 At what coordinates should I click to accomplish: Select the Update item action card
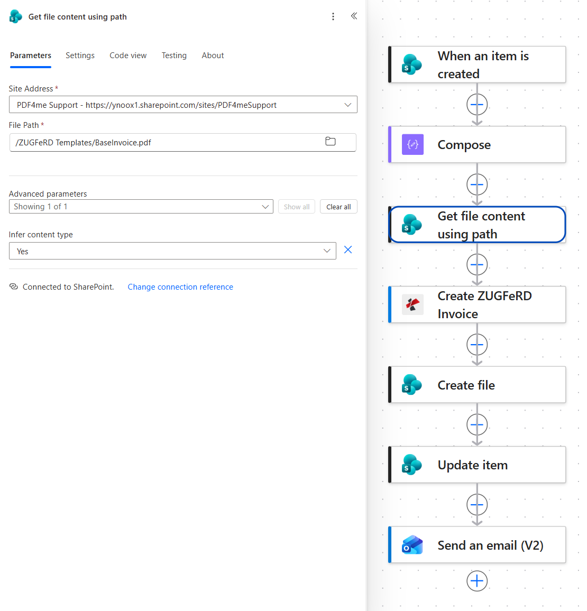[478, 465]
